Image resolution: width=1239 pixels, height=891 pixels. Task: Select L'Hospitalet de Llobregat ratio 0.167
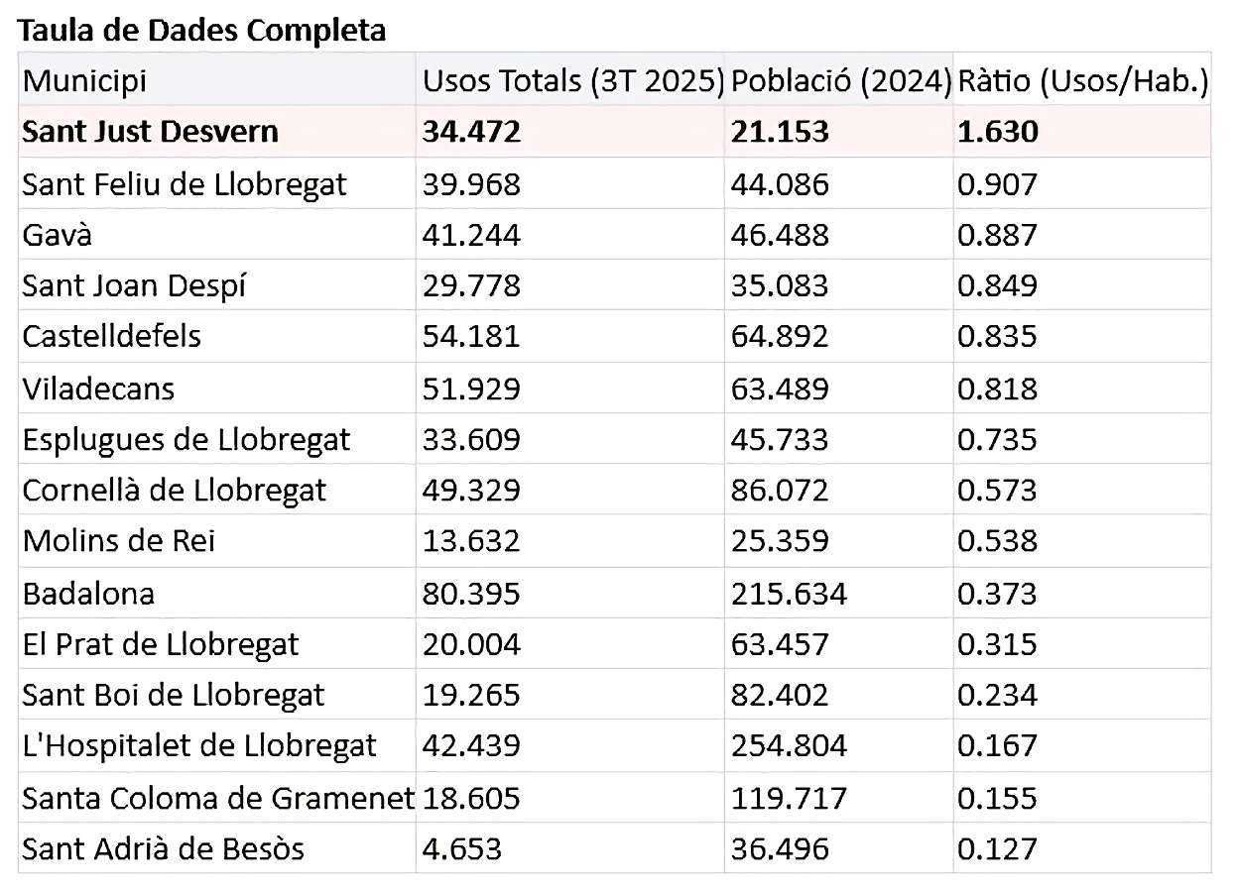pos(997,745)
